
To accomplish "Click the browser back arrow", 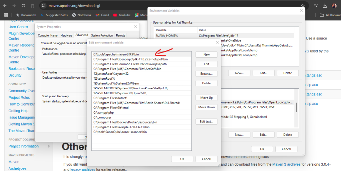I will coord(5,6).
